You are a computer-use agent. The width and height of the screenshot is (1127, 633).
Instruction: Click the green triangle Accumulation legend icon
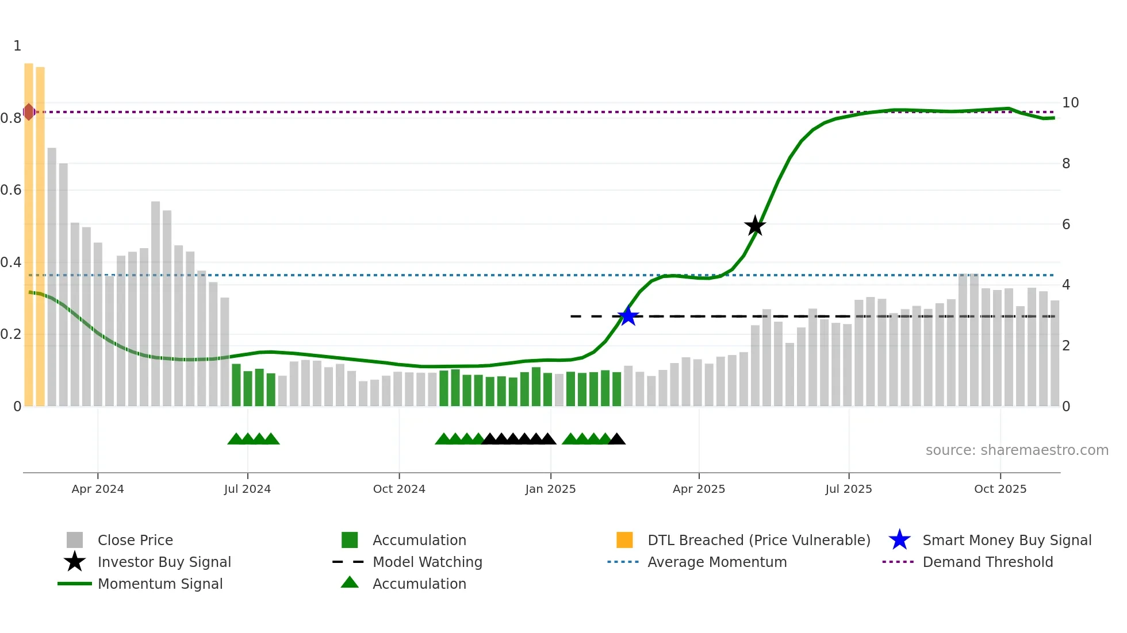[350, 582]
